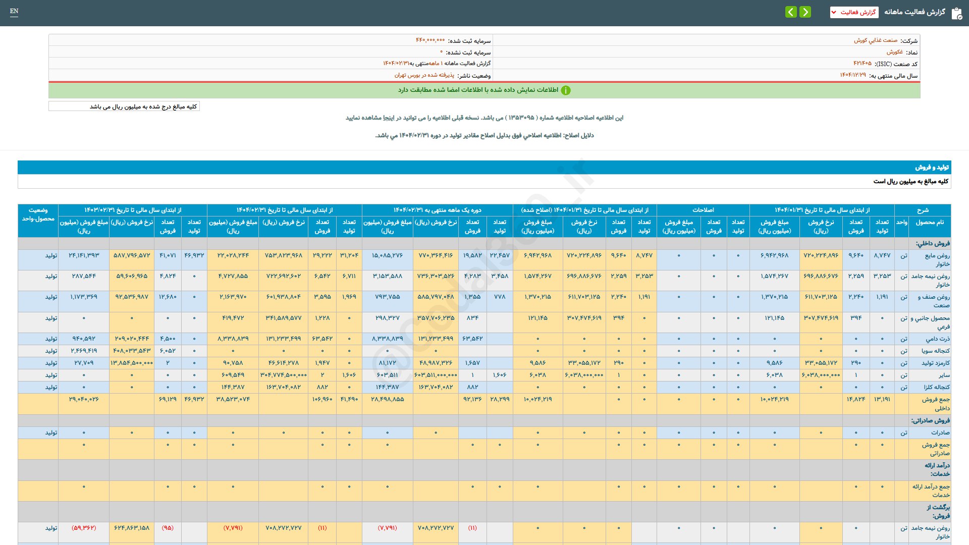Select product 'محصول جانبي و فرعي'

[x=930, y=322]
